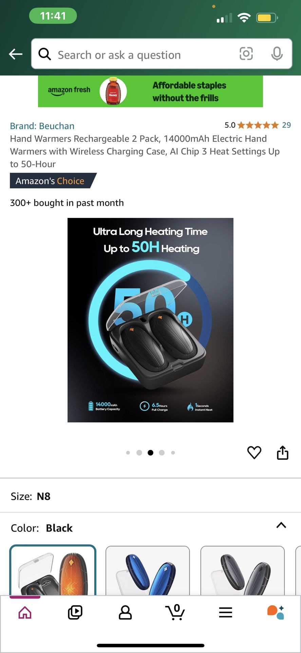The height and width of the screenshot is (653, 301).
Task: Open the 29 ratings link
Action: (x=286, y=125)
